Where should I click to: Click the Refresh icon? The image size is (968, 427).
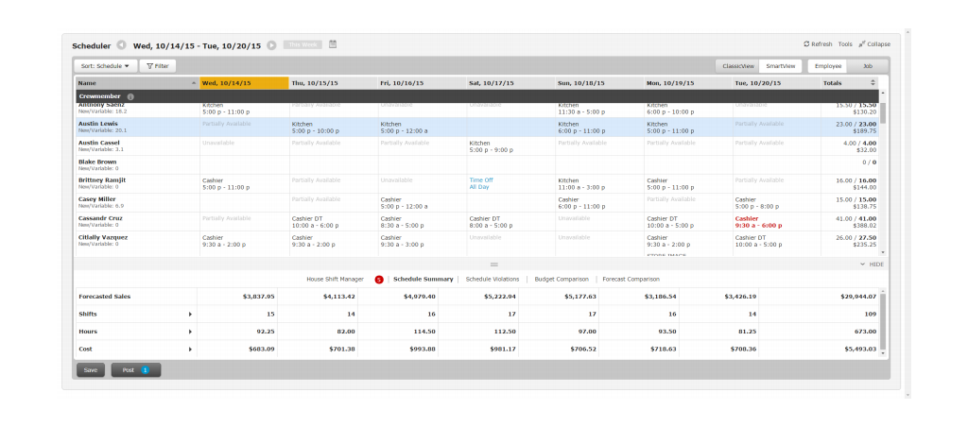point(806,44)
